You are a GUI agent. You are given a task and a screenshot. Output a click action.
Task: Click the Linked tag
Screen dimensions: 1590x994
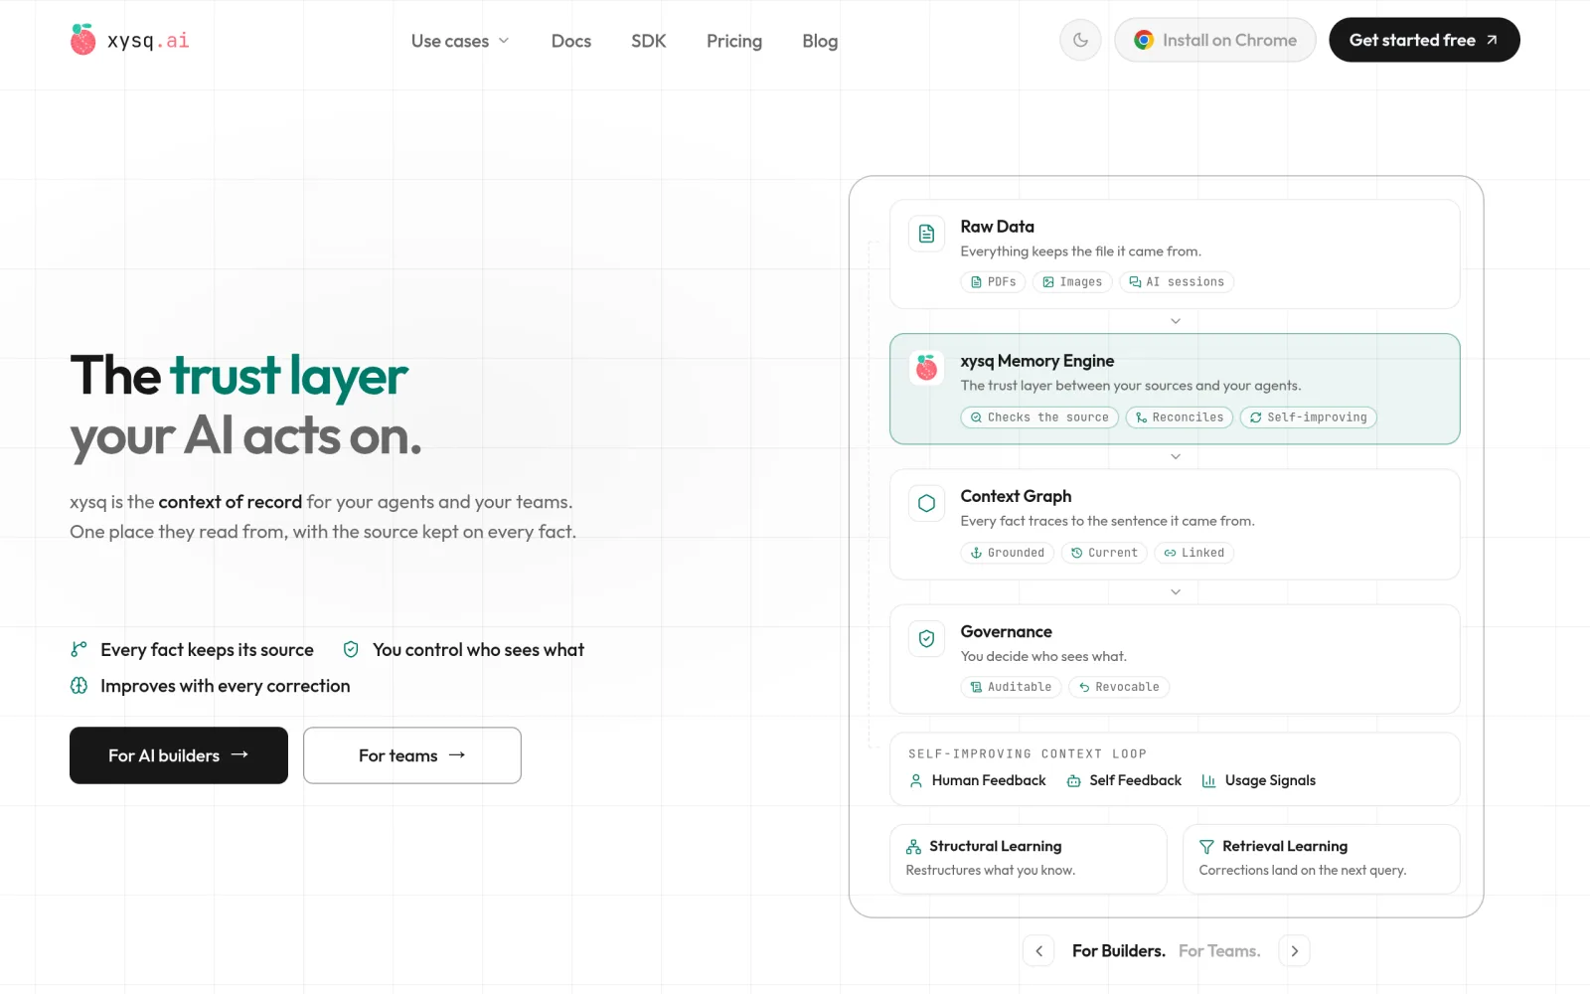coord(1194,553)
